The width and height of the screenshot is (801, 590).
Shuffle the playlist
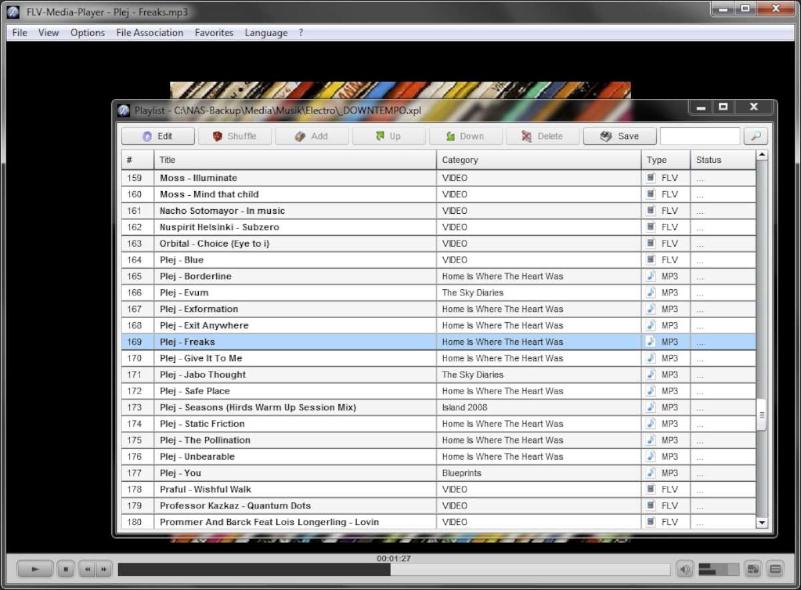(234, 136)
